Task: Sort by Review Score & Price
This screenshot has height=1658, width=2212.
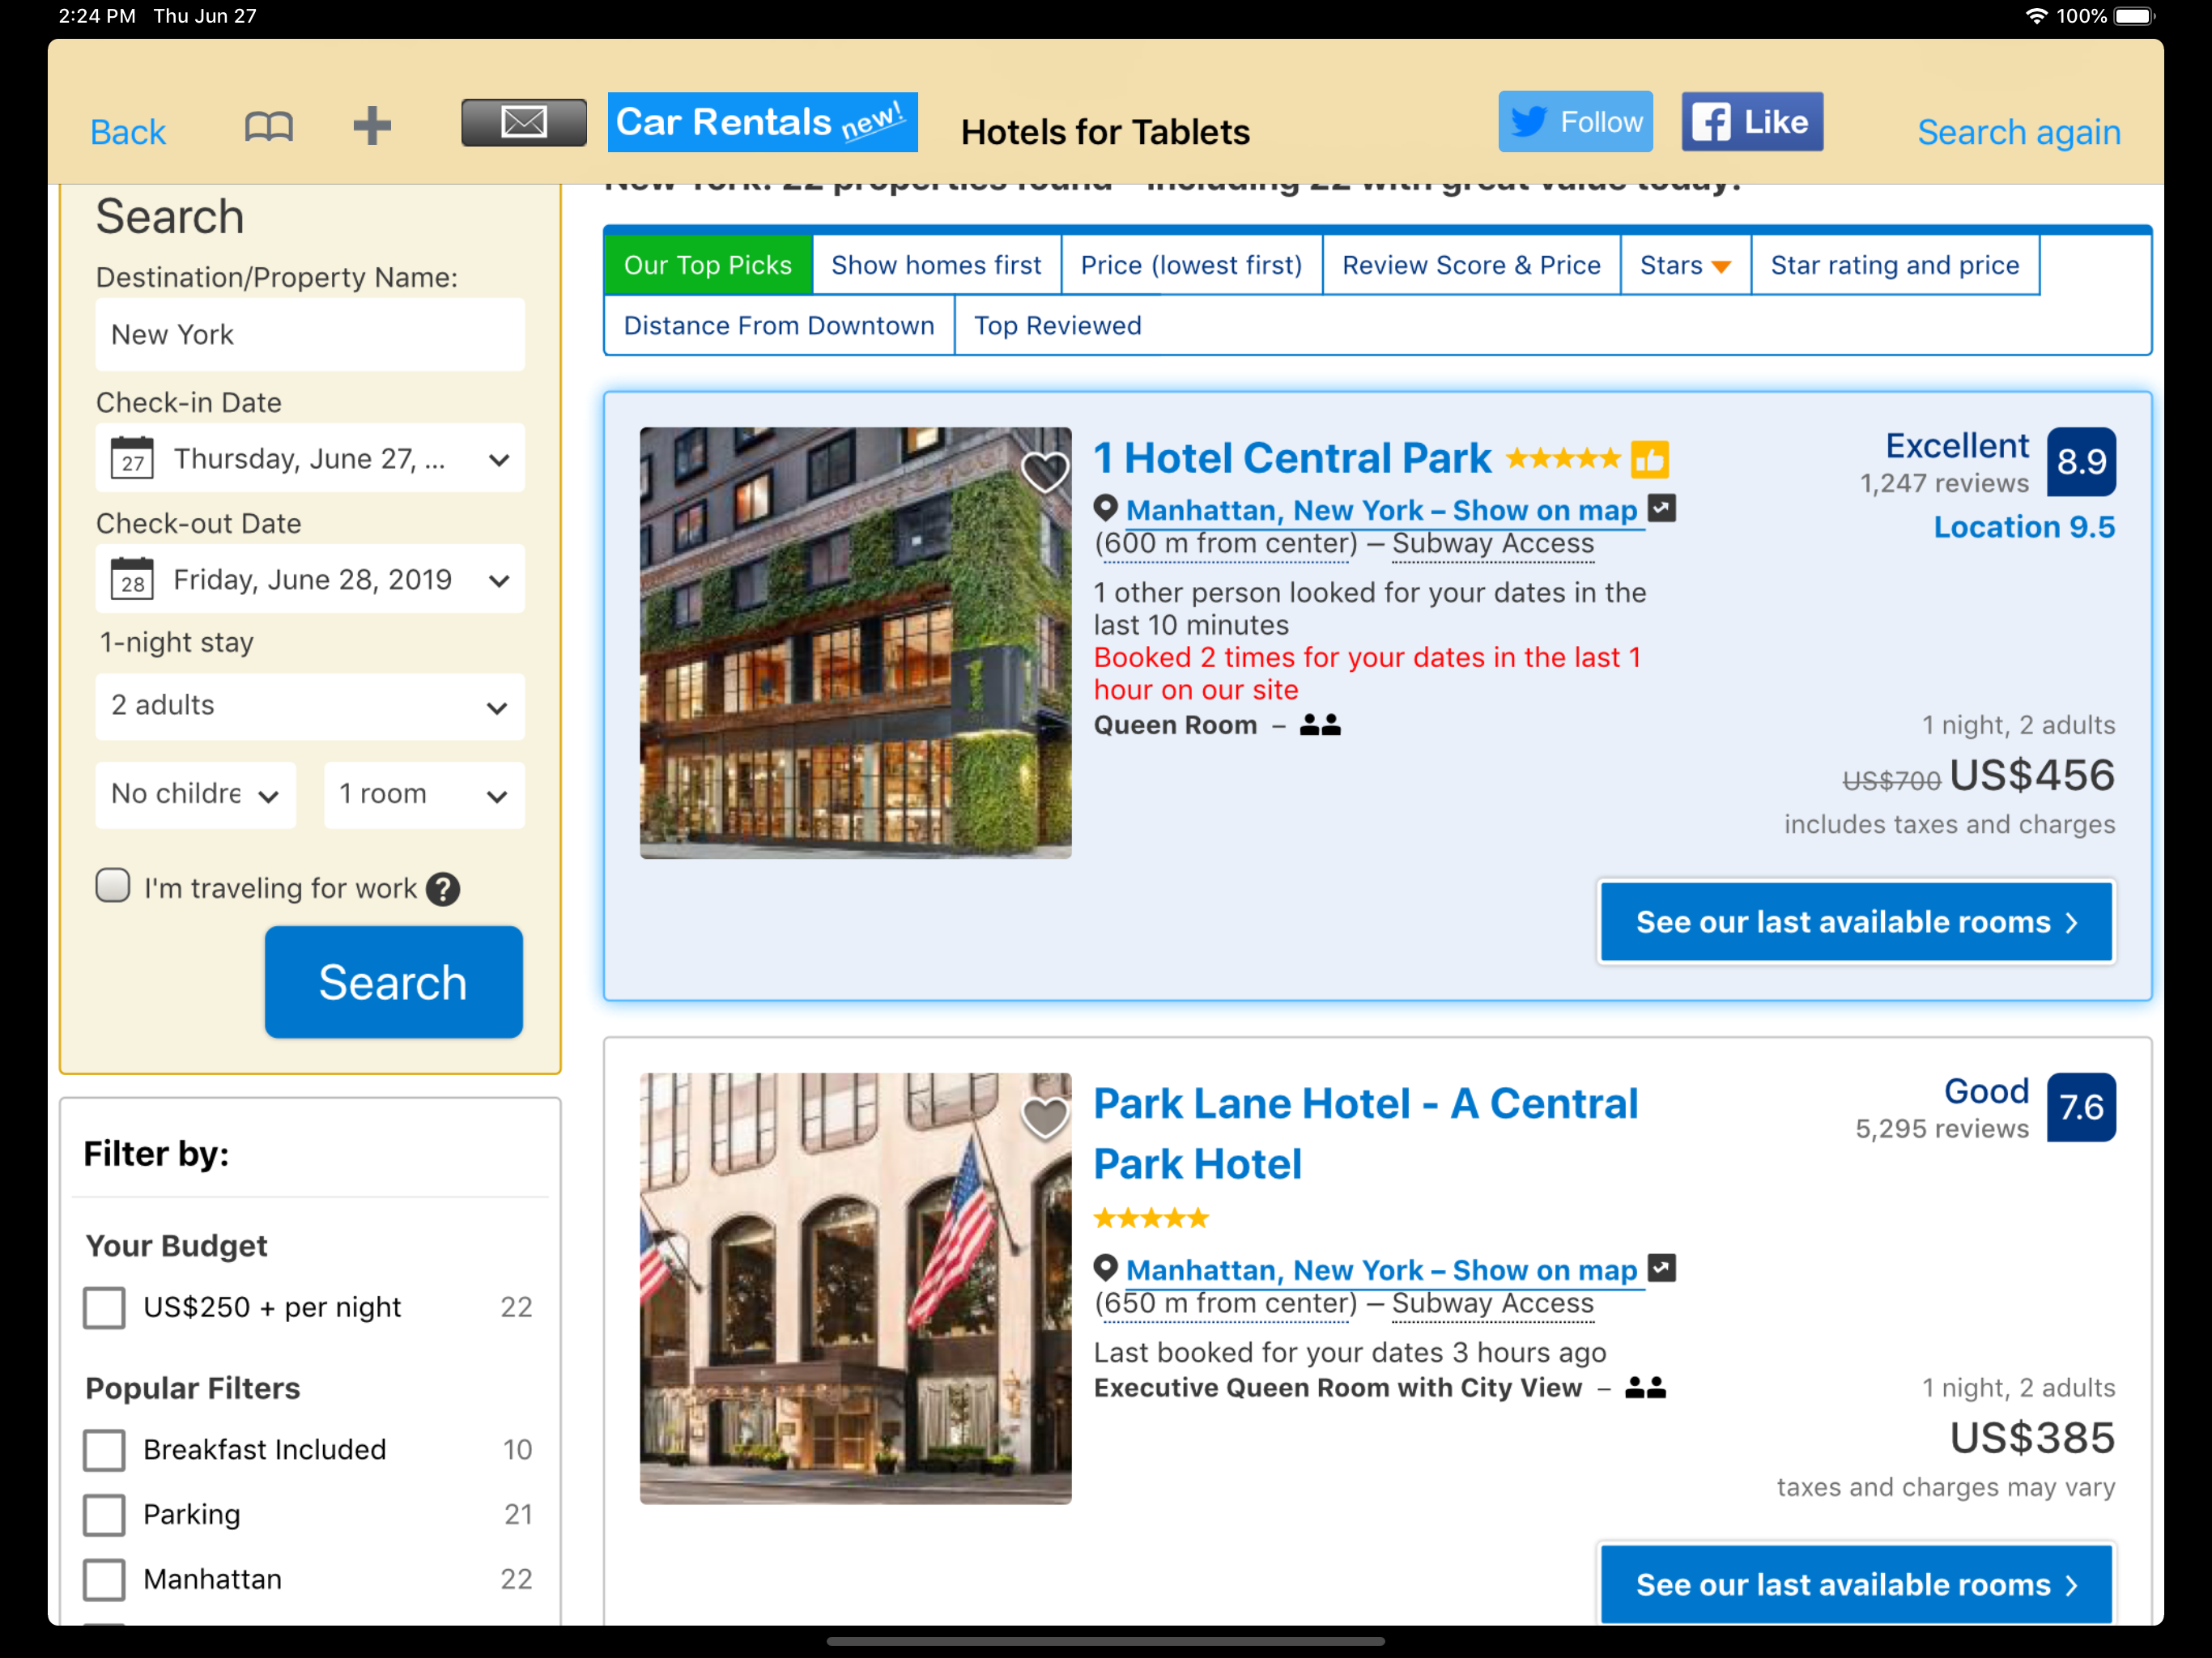Action: click(1471, 265)
